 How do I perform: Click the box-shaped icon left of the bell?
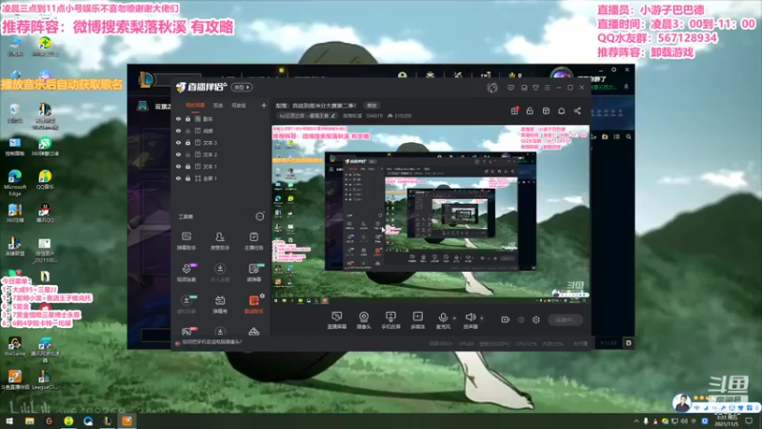coord(546,111)
